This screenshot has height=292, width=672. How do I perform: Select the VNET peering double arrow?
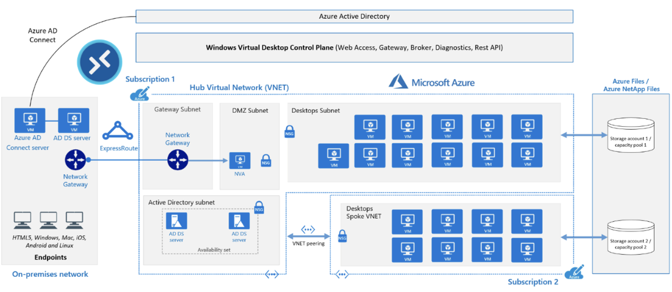pos(308,237)
